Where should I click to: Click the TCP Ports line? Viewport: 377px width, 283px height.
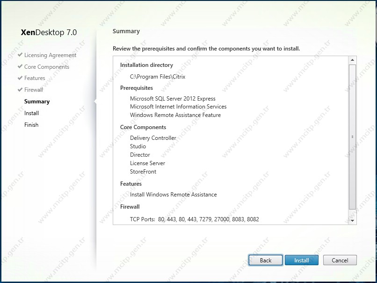tap(194, 219)
